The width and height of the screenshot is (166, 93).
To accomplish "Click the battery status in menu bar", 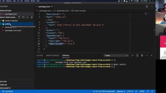I will pos(136,1).
